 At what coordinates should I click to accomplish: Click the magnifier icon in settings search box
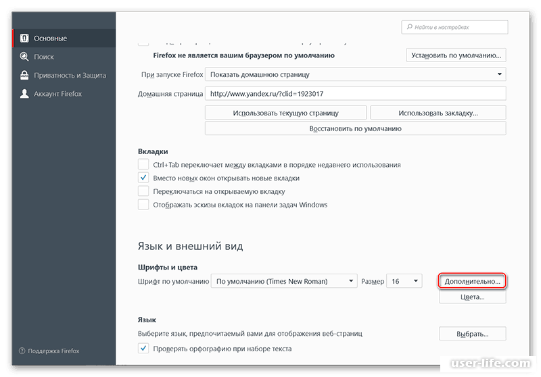tap(410, 27)
